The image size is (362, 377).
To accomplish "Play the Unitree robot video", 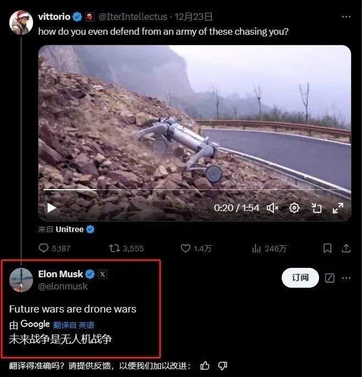I will [52, 208].
